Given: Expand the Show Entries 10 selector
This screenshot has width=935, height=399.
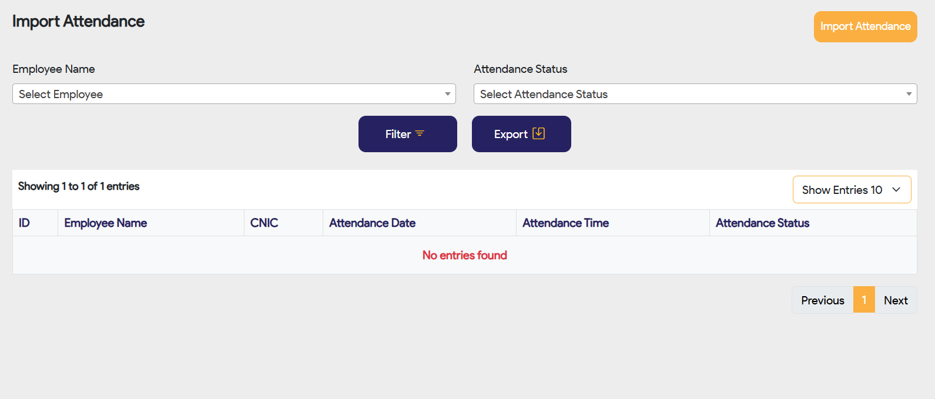Looking at the screenshot, I should (x=852, y=189).
